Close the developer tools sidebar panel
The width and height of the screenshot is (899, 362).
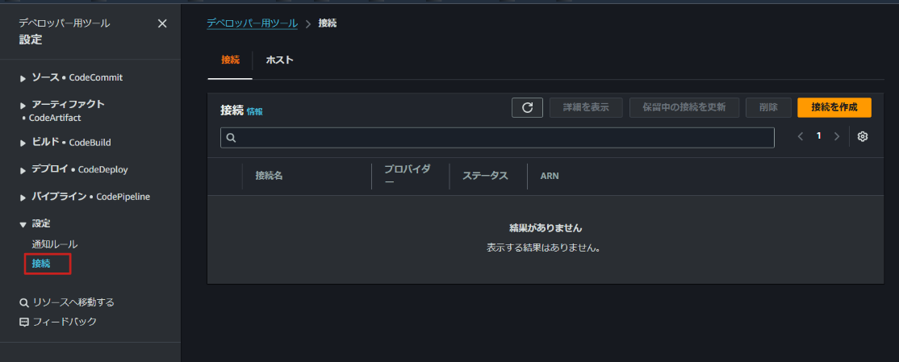162,23
